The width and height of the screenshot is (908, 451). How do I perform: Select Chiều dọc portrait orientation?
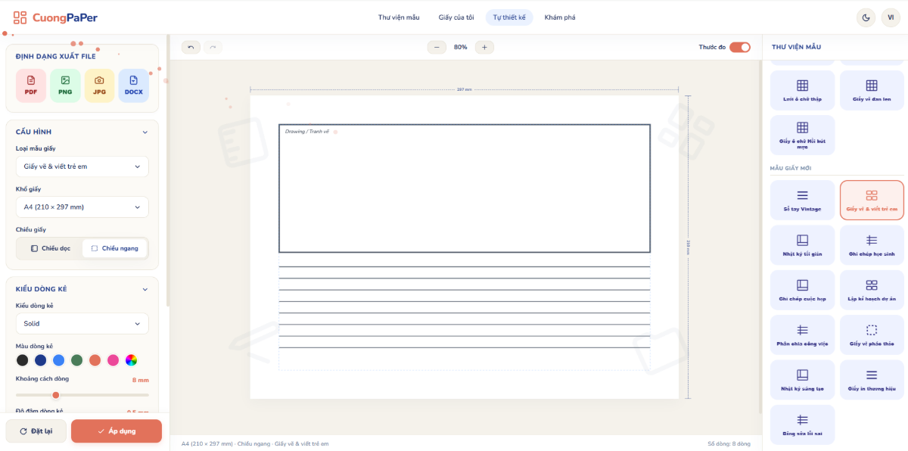click(50, 248)
